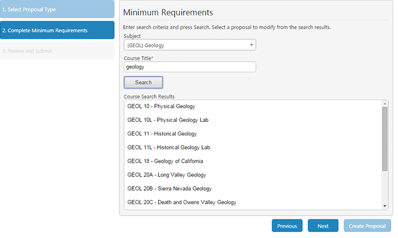
Task: Click the results list scrollbar thumb
Action: click(x=385, y=139)
